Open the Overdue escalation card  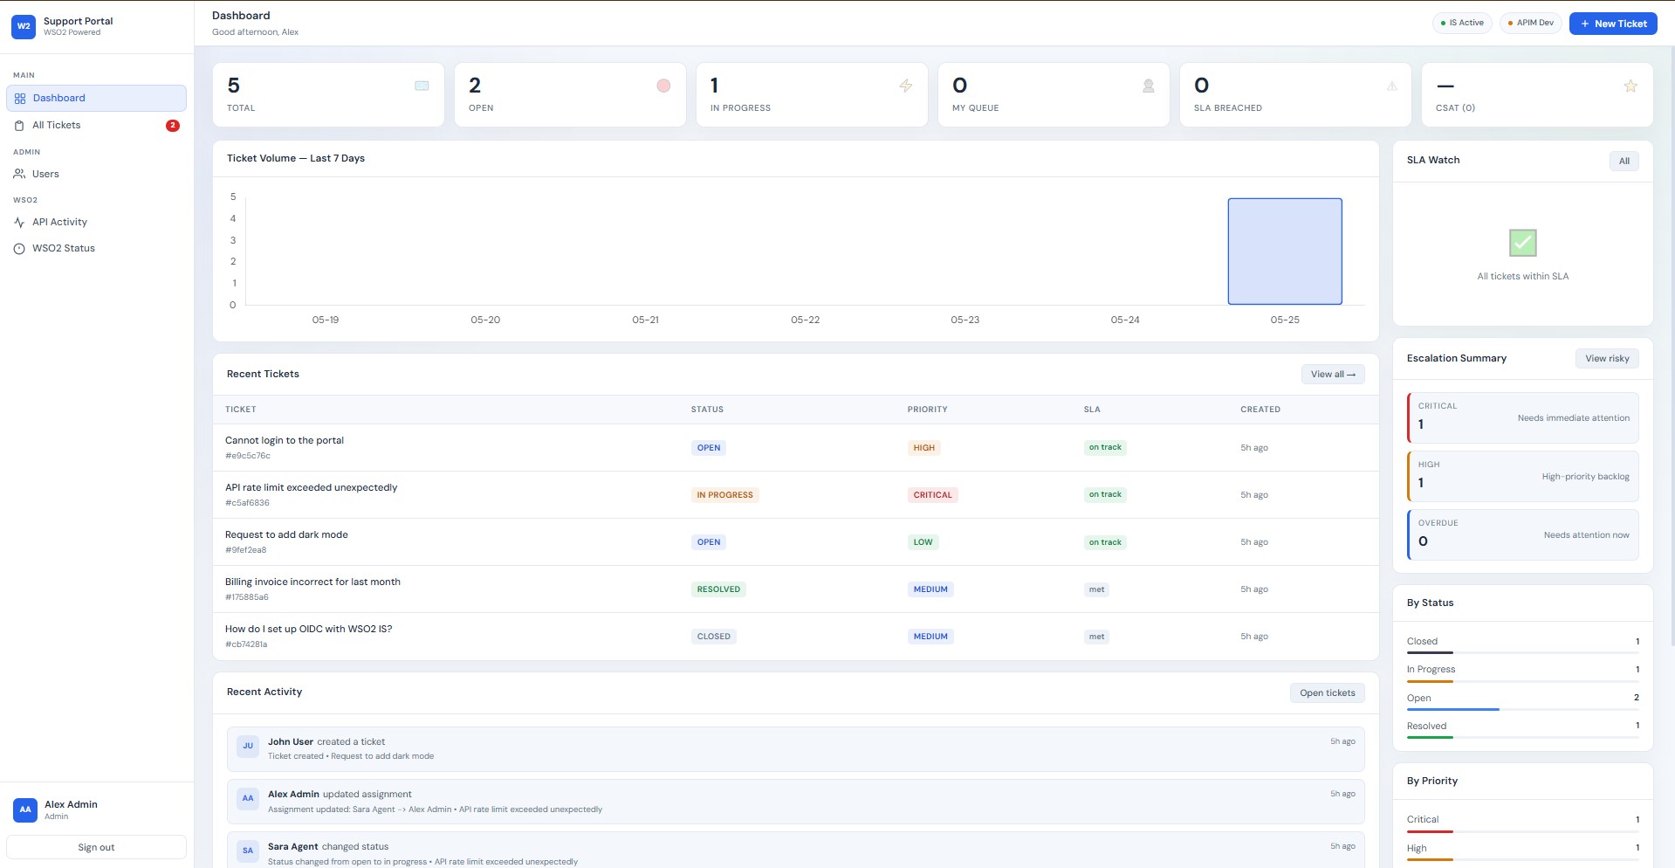(x=1523, y=535)
